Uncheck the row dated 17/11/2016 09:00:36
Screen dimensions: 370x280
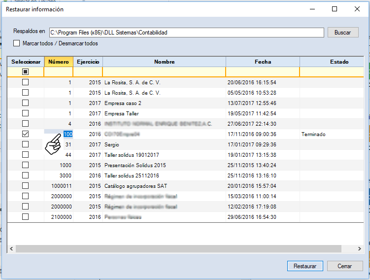click(25, 134)
